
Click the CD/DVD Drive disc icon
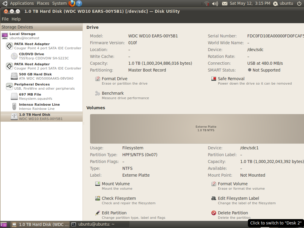click(x=14, y=56)
